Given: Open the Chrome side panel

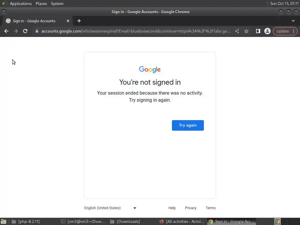Looking at the screenshot, I should (x=258, y=31).
